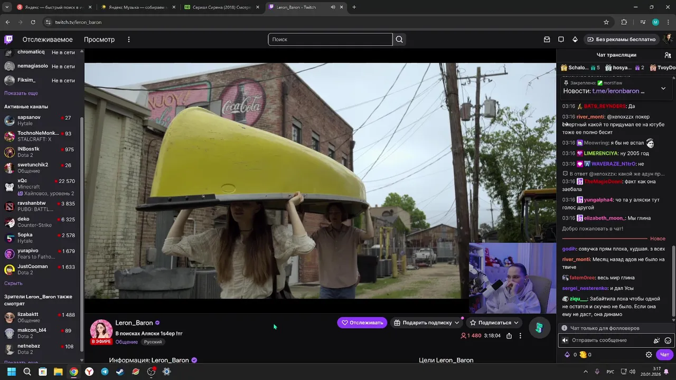Open lizabaktt channel in sidebar
Screen dimensions: 676x380
[41, 317]
